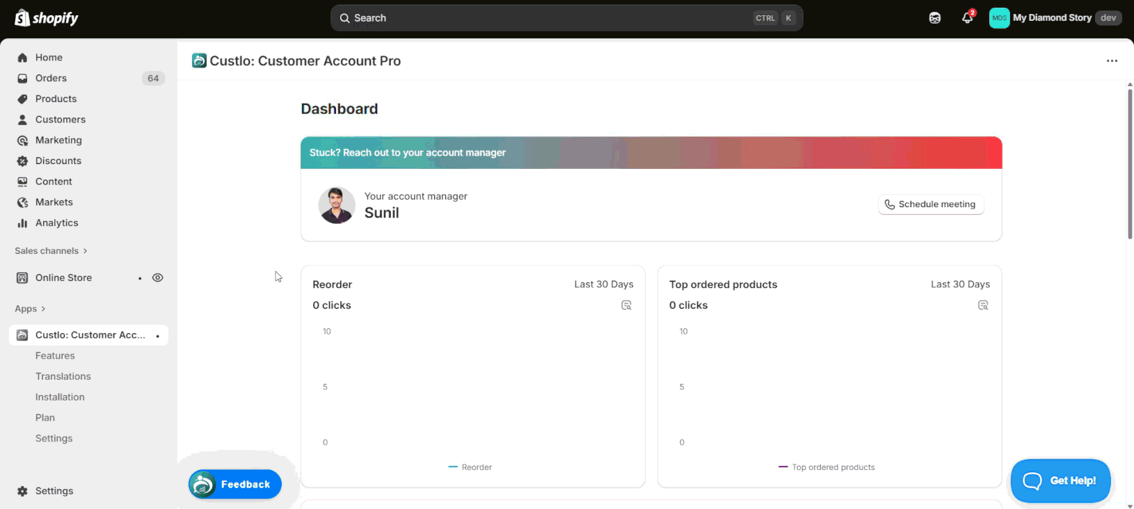View the Online Store via eye icon
Viewport: 1134px width, 509px height.
tap(158, 277)
